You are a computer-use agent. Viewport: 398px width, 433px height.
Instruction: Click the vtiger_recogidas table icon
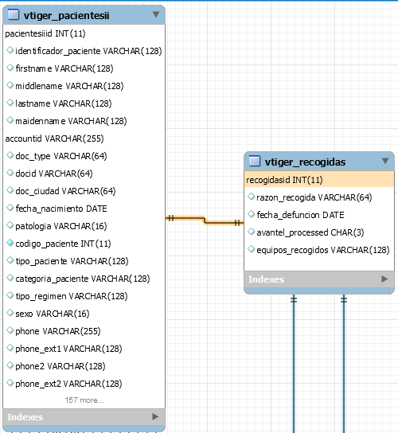pyautogui.click(x=255, y=161)
